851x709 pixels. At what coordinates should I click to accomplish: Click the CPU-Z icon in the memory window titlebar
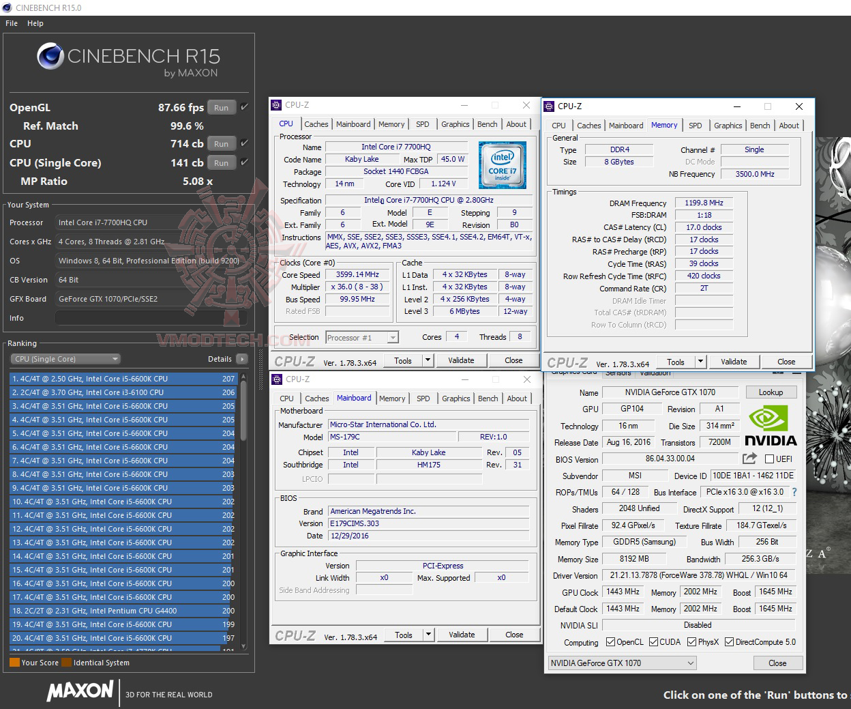click(550, 106)
